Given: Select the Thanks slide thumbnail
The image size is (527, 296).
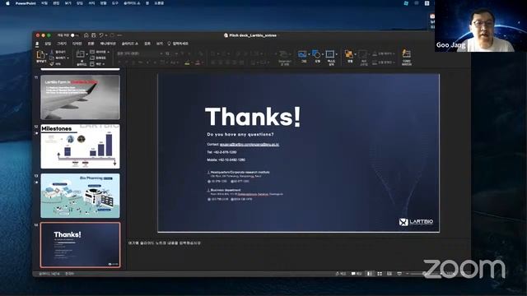Looking at the screenshot, I should click(x=81, y=245).
